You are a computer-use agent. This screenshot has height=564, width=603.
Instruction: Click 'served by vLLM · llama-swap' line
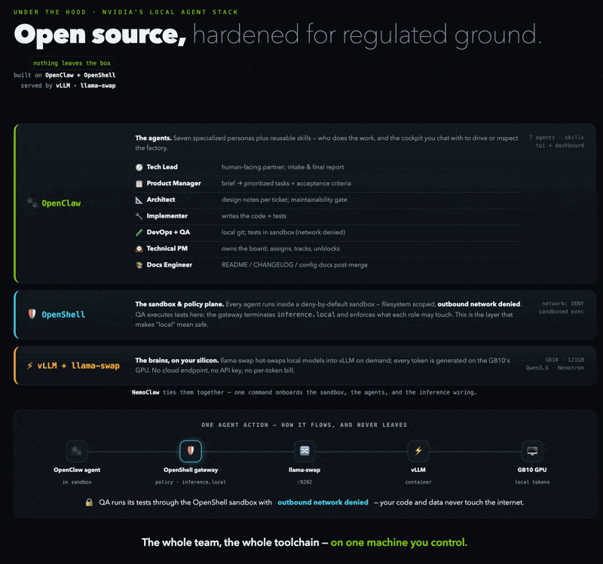68,85
